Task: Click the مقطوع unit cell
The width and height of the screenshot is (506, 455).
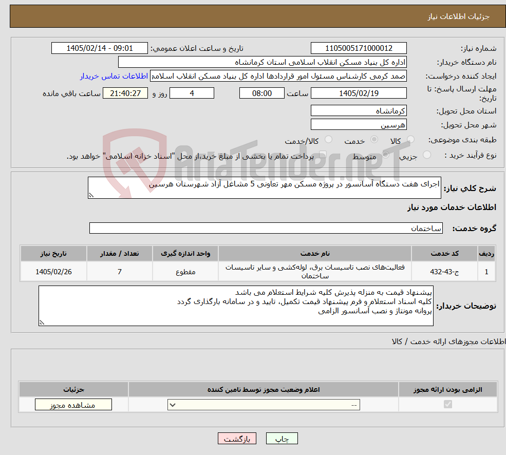Action: pos(185,271)
